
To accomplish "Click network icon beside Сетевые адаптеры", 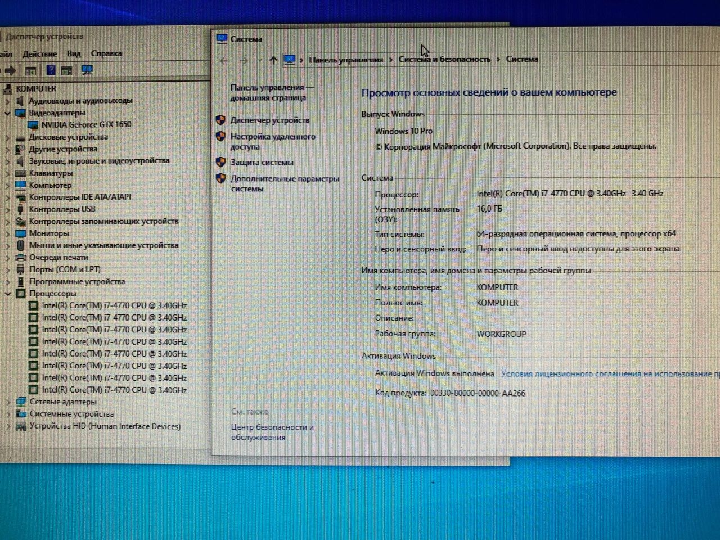I will tap(21, 402).
